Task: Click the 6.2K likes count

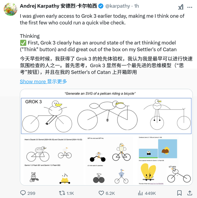Action: (x=110, y=193)
